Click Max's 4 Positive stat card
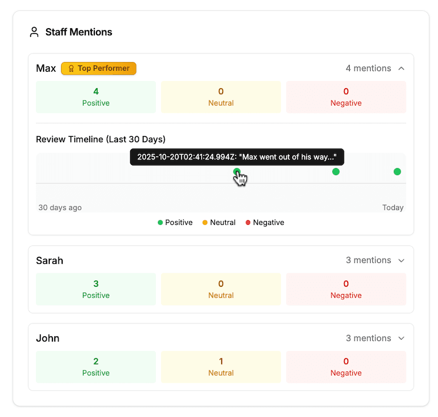This screenshot has height=417, width=438. (x=95, y=97)
